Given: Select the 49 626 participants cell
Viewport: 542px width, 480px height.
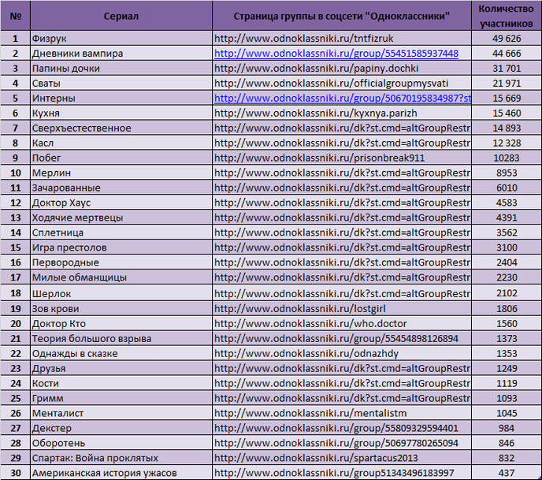Looking at the screenshot, I should click(507, 38).
